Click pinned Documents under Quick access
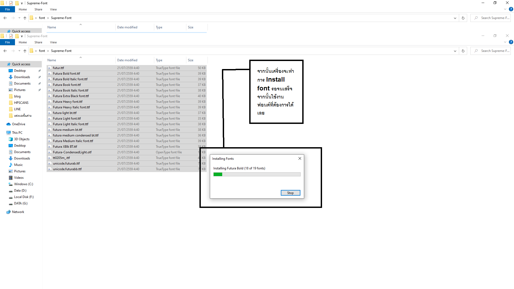Viewport: 514px width, 289px height. coord(22,83)
